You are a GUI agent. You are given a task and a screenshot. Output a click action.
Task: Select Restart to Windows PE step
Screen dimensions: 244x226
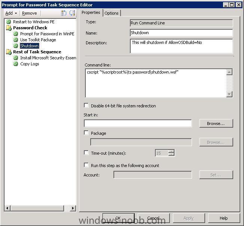tap(34, 22)
